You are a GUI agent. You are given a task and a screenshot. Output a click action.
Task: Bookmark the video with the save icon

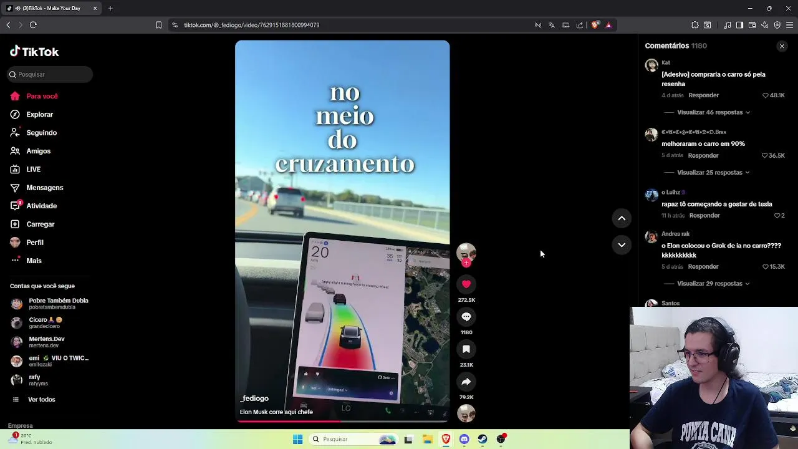click(466, 349)
